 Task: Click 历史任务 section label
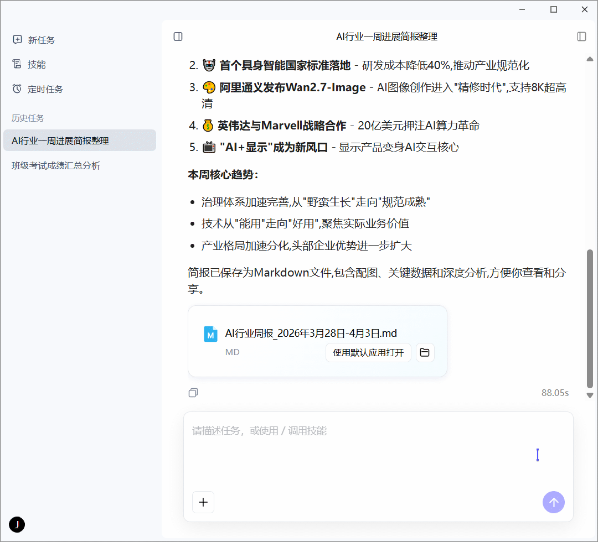point(28,118)
